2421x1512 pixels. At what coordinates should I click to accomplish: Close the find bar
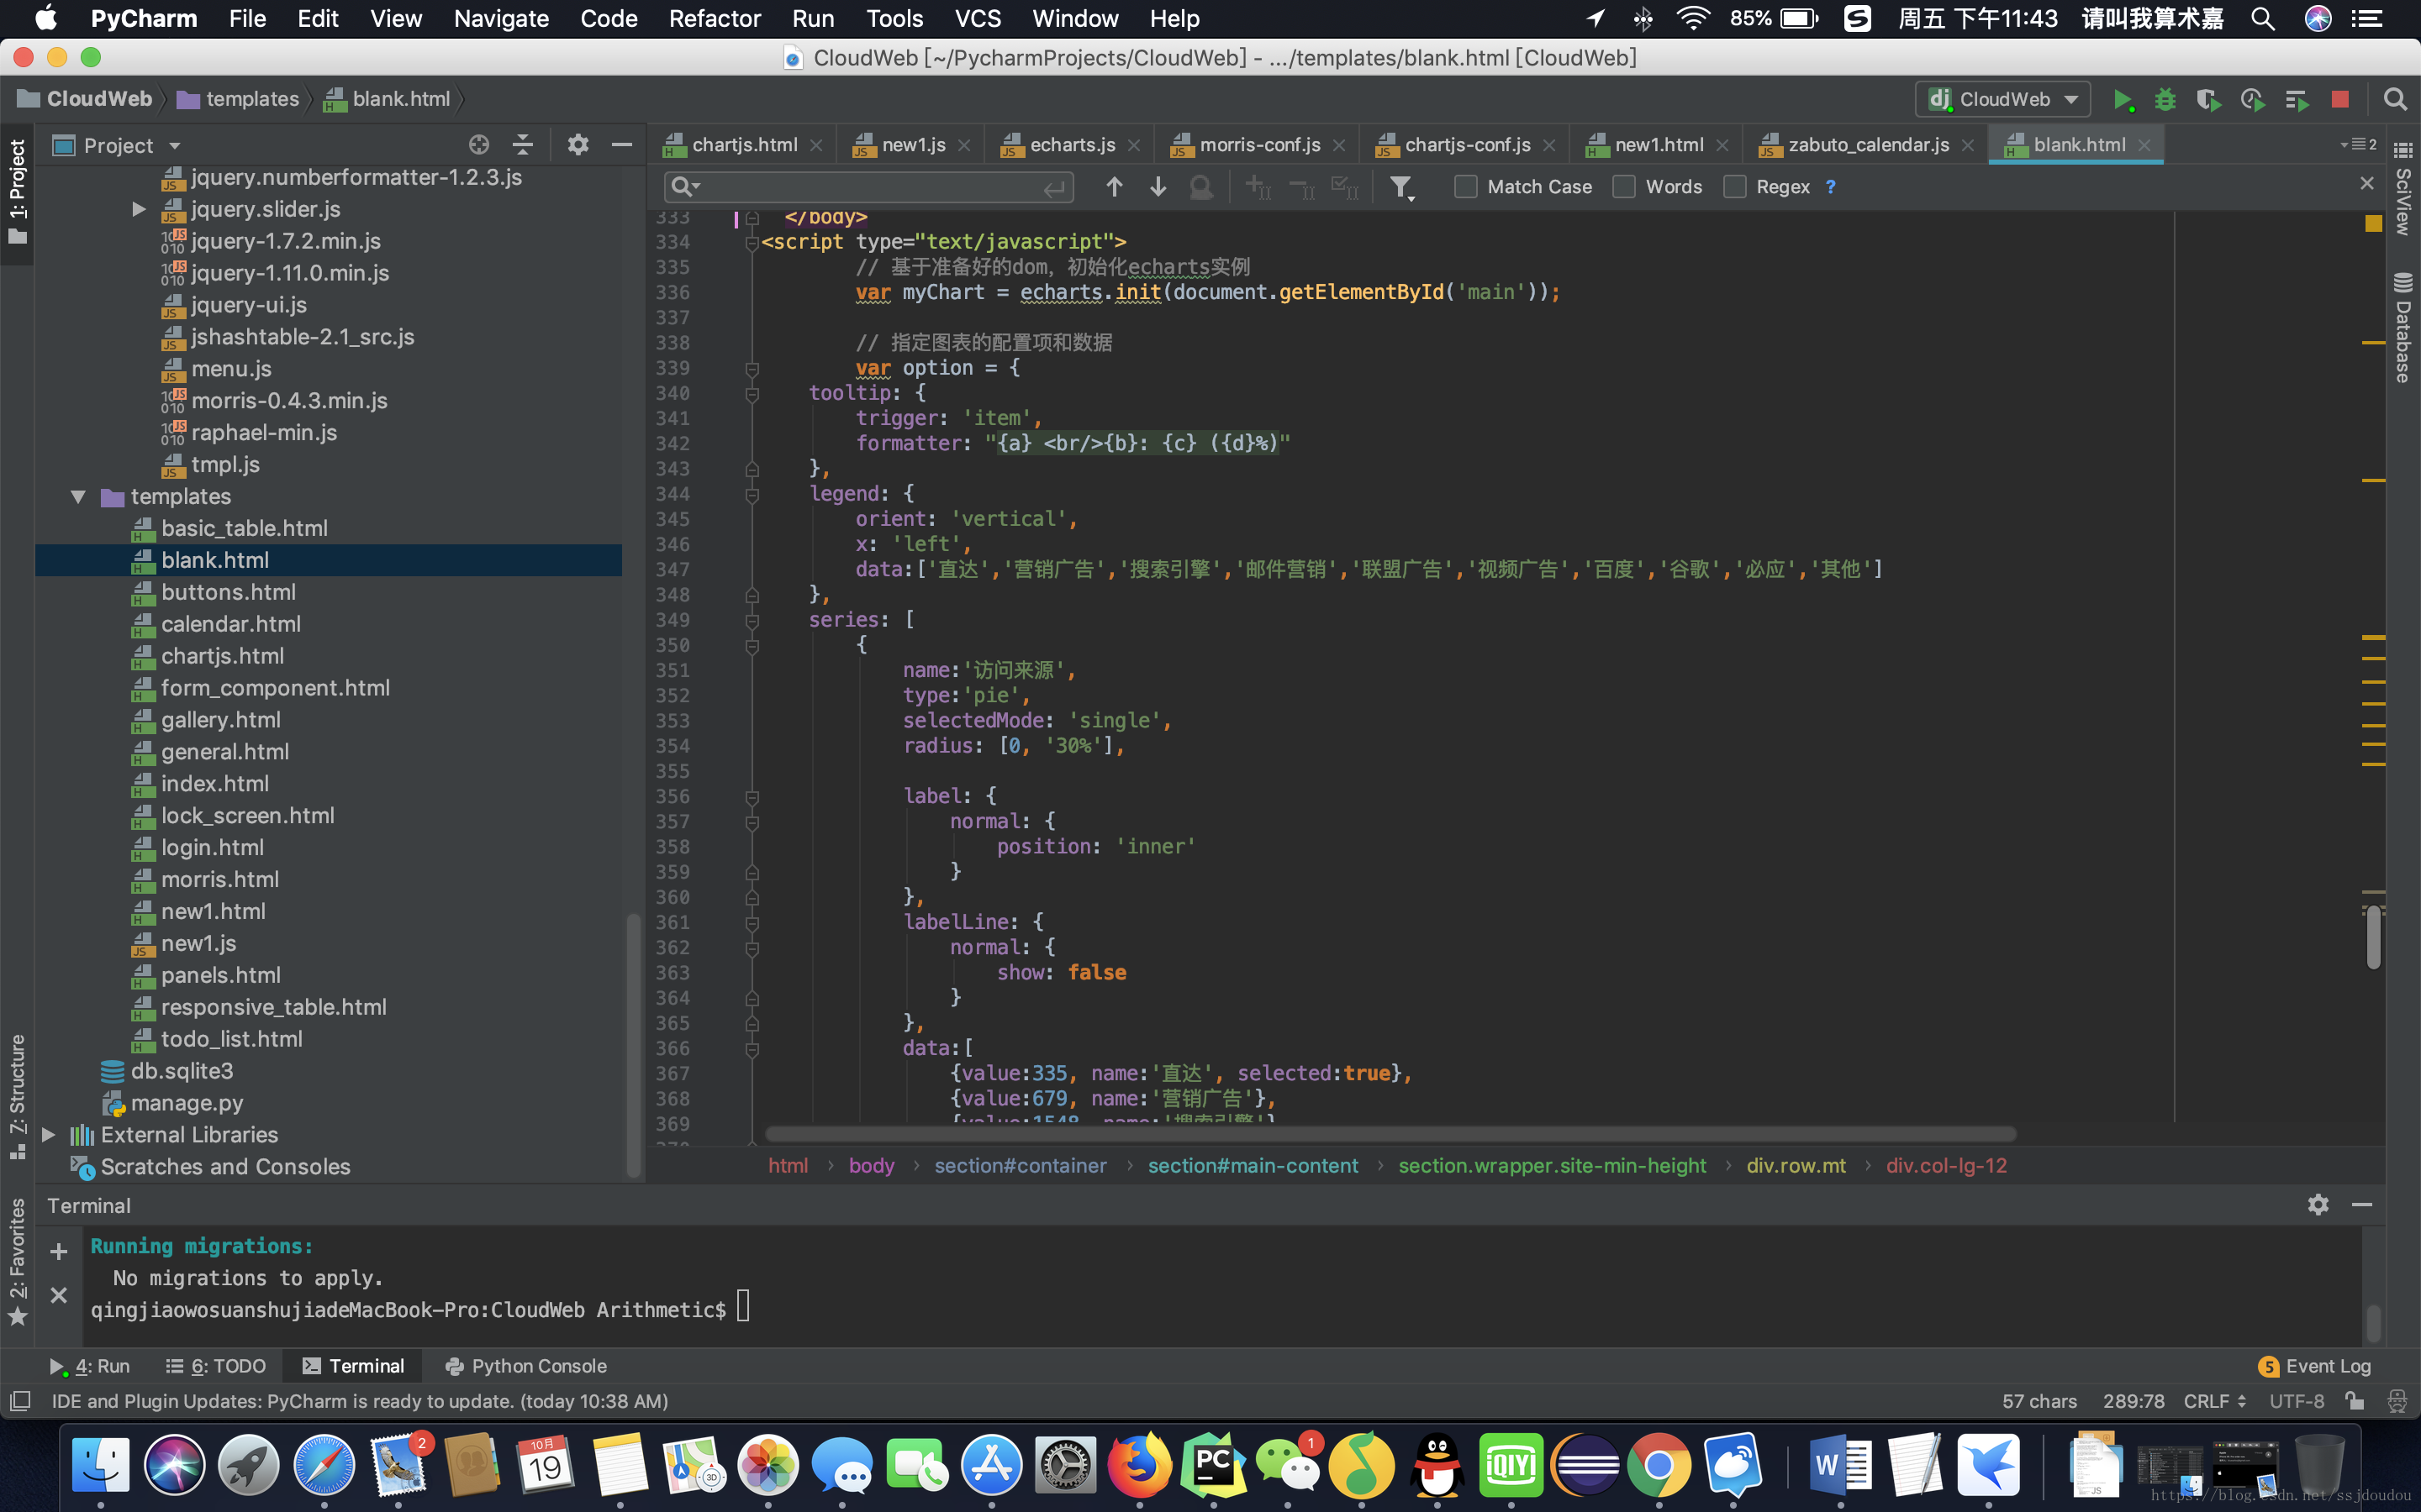click(x=2366, y=183)
